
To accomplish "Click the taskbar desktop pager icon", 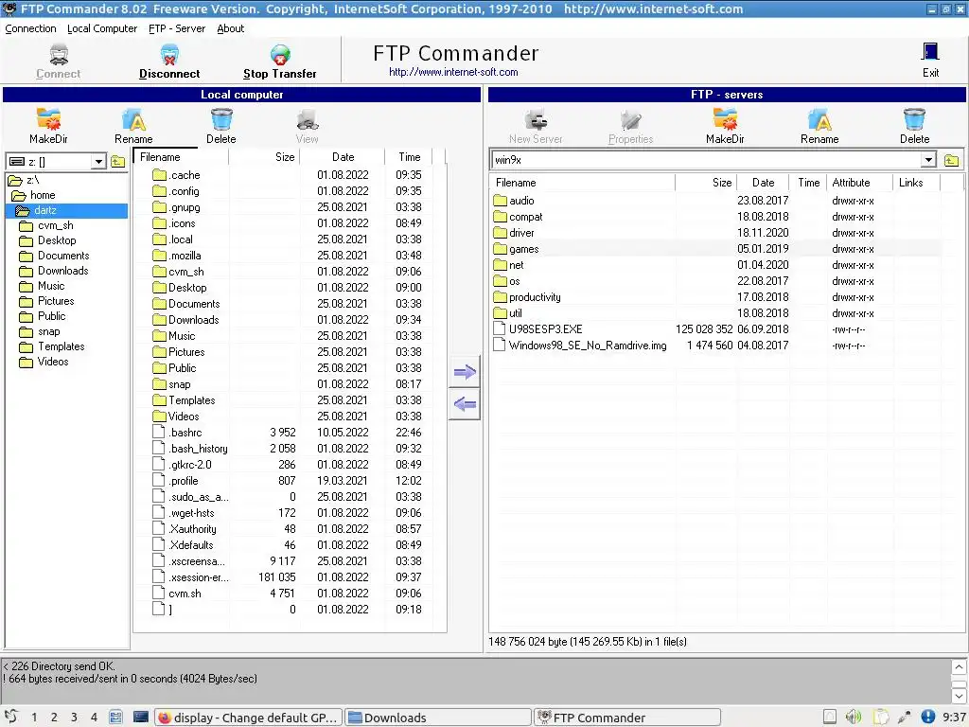I will (115, 718).
